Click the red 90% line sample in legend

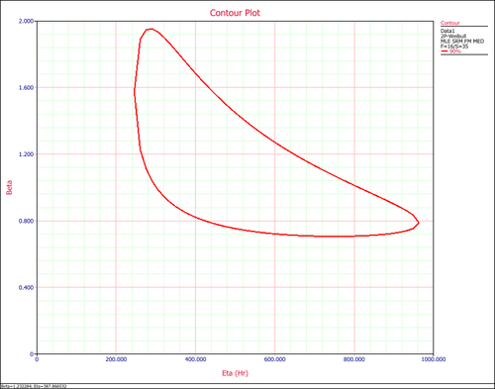click(x=445, y=51)
